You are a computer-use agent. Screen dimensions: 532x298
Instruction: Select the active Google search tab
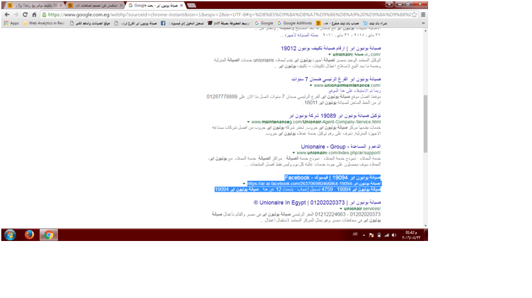(x=155, y=5)
